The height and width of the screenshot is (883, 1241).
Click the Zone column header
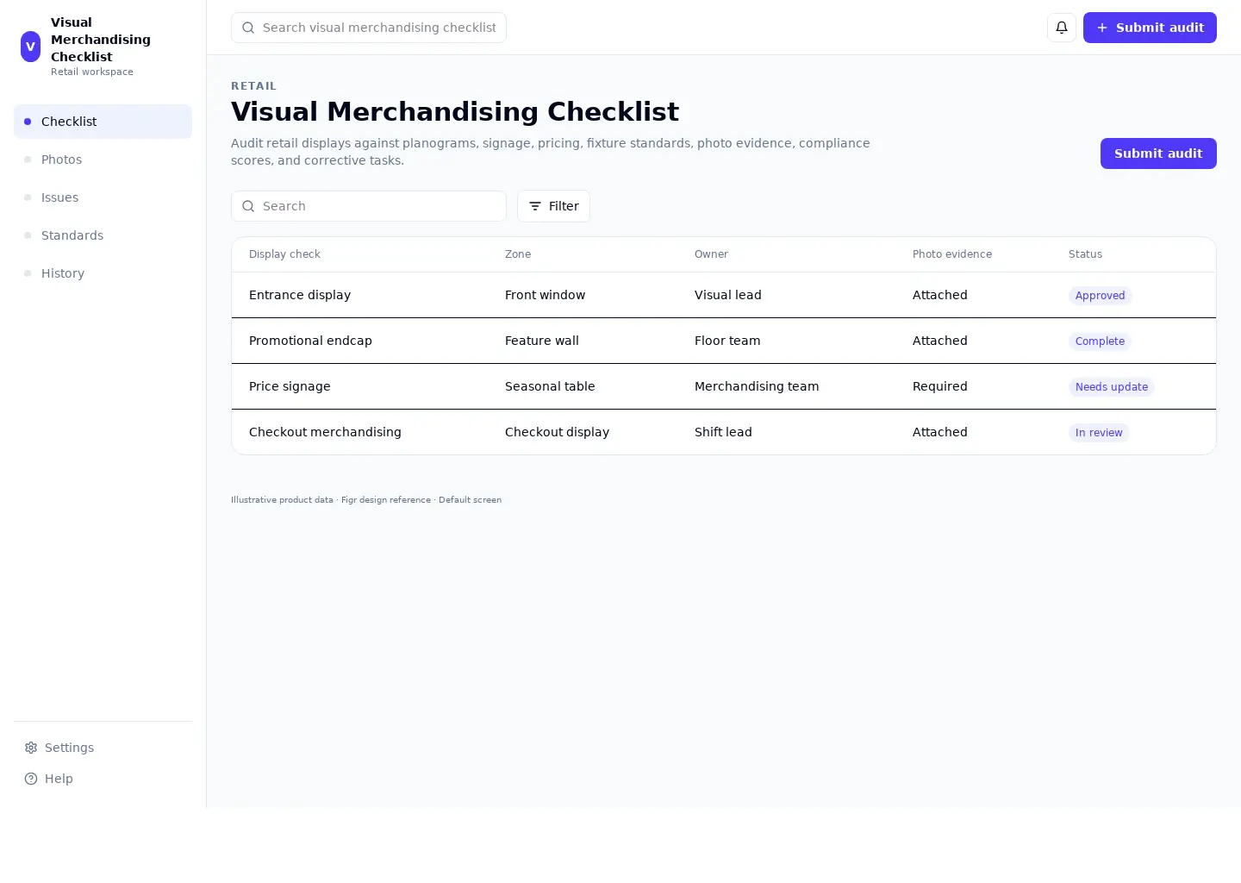tap(518, 254)
